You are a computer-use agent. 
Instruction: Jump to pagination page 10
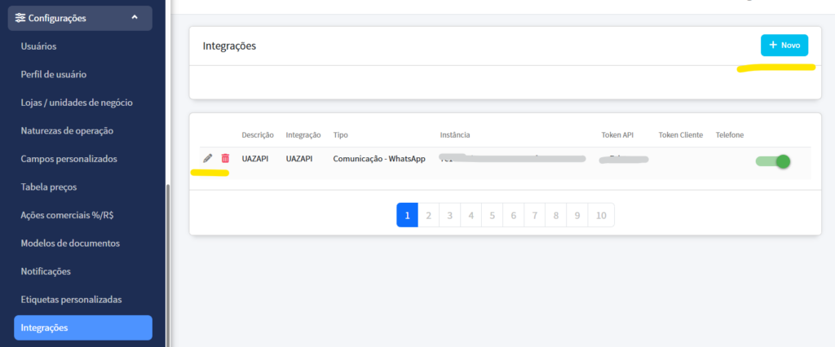[601, 215]
